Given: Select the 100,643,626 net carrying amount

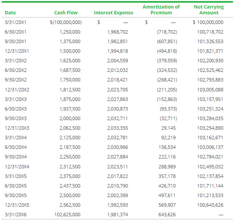Looking at the screenshot, I should [210, 205].
